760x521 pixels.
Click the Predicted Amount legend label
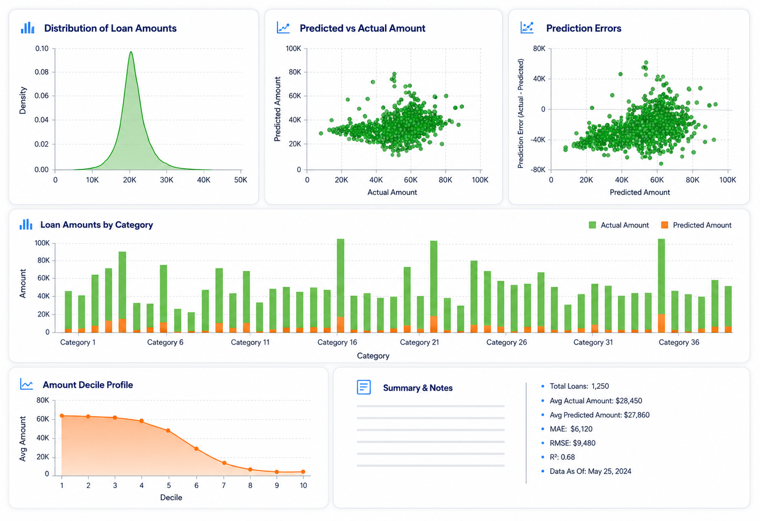click(x=702, y=225)
